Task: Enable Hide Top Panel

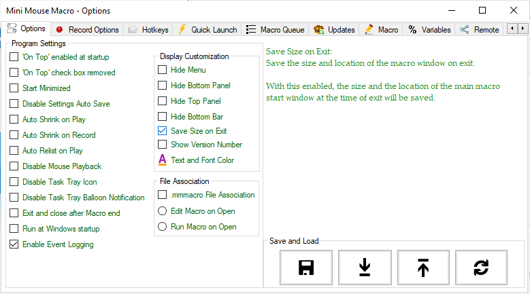Action: click(162, 100)
